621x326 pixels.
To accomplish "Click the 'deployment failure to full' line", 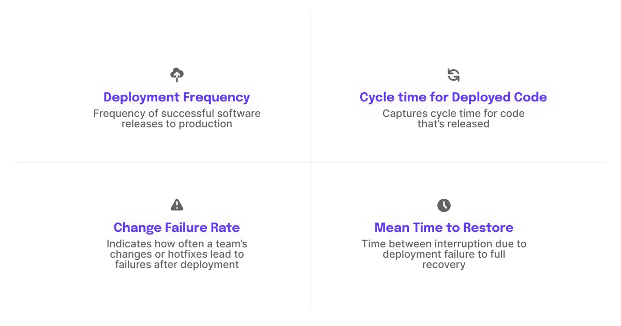I will [443, 254].
